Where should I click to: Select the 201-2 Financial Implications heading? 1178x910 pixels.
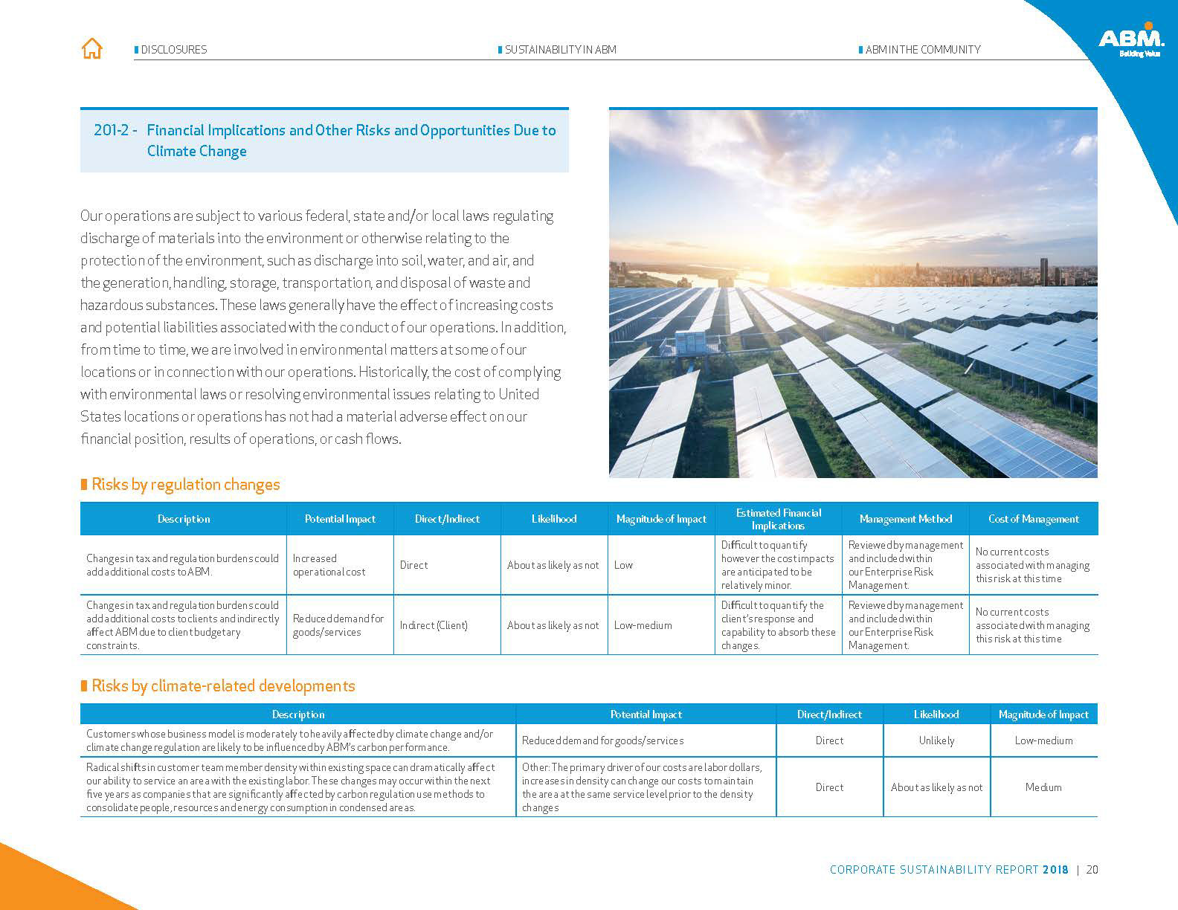[x=324, y=141]
